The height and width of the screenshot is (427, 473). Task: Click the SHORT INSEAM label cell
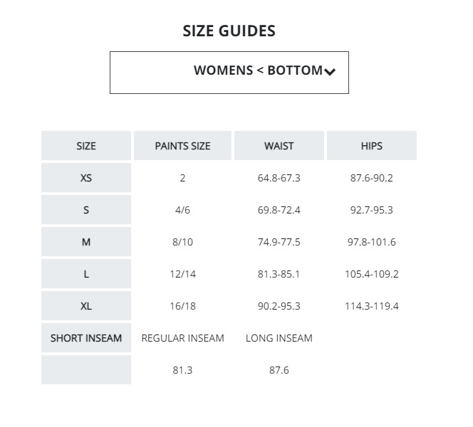[x=86, y=338]
